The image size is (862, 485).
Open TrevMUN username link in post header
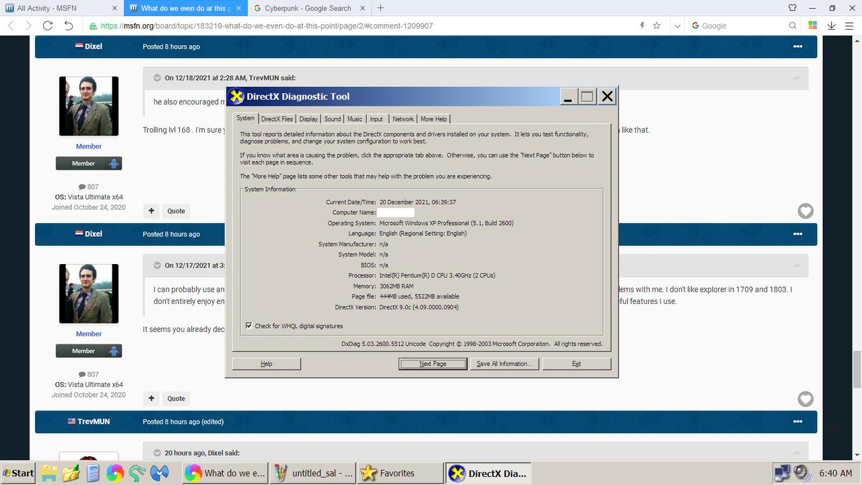point(94,422)
